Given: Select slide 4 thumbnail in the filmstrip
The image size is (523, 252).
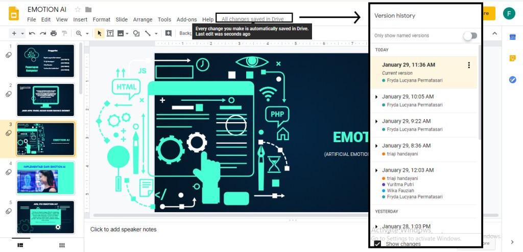Looking at the screenshot, I should pos(45,177).
